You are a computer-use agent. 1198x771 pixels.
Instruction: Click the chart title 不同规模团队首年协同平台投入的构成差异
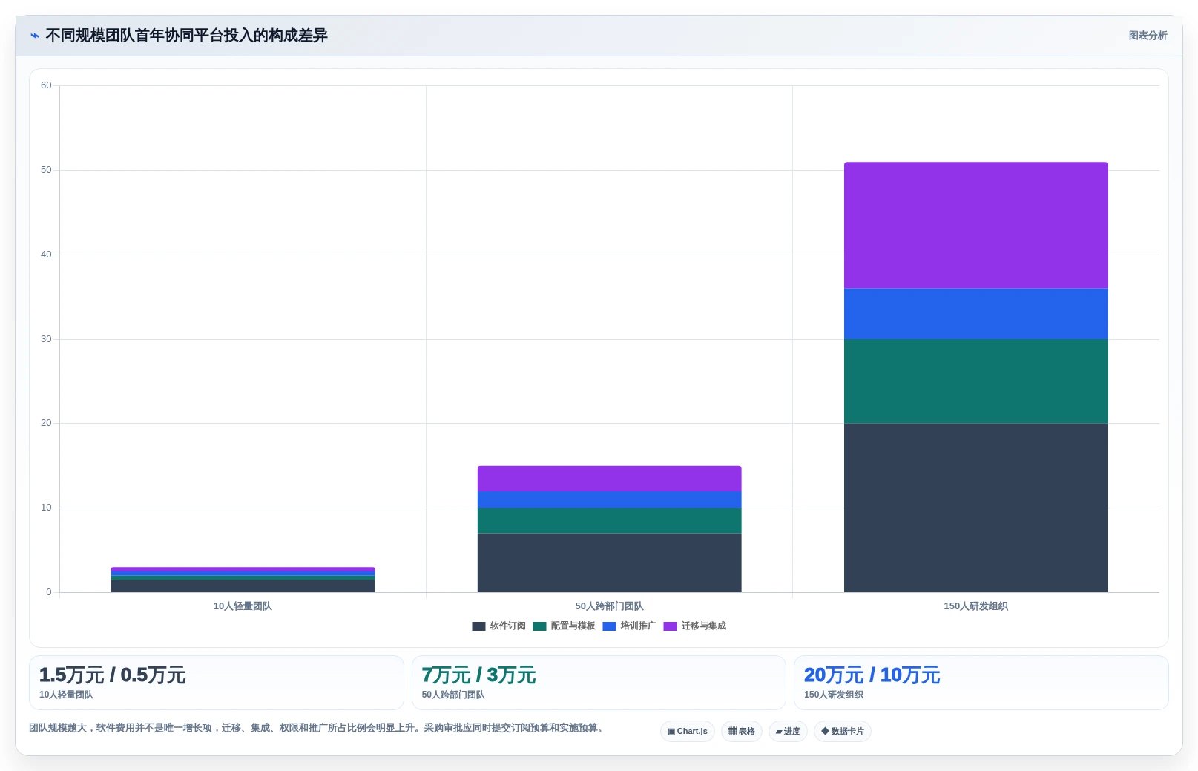(x=186, y=36)
